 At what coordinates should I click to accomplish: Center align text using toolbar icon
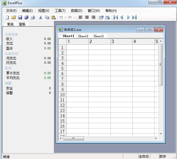pyautogui.click(x=87, y=17)
